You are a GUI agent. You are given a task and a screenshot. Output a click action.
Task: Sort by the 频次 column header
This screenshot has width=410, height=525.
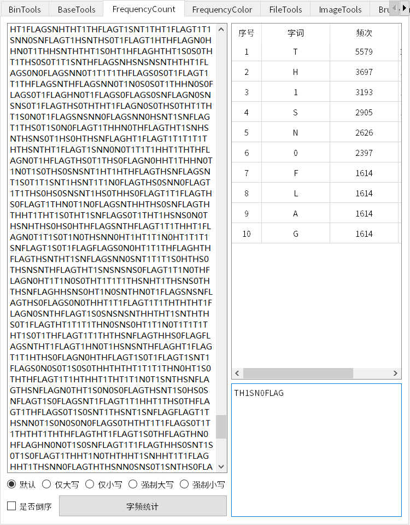364,32
